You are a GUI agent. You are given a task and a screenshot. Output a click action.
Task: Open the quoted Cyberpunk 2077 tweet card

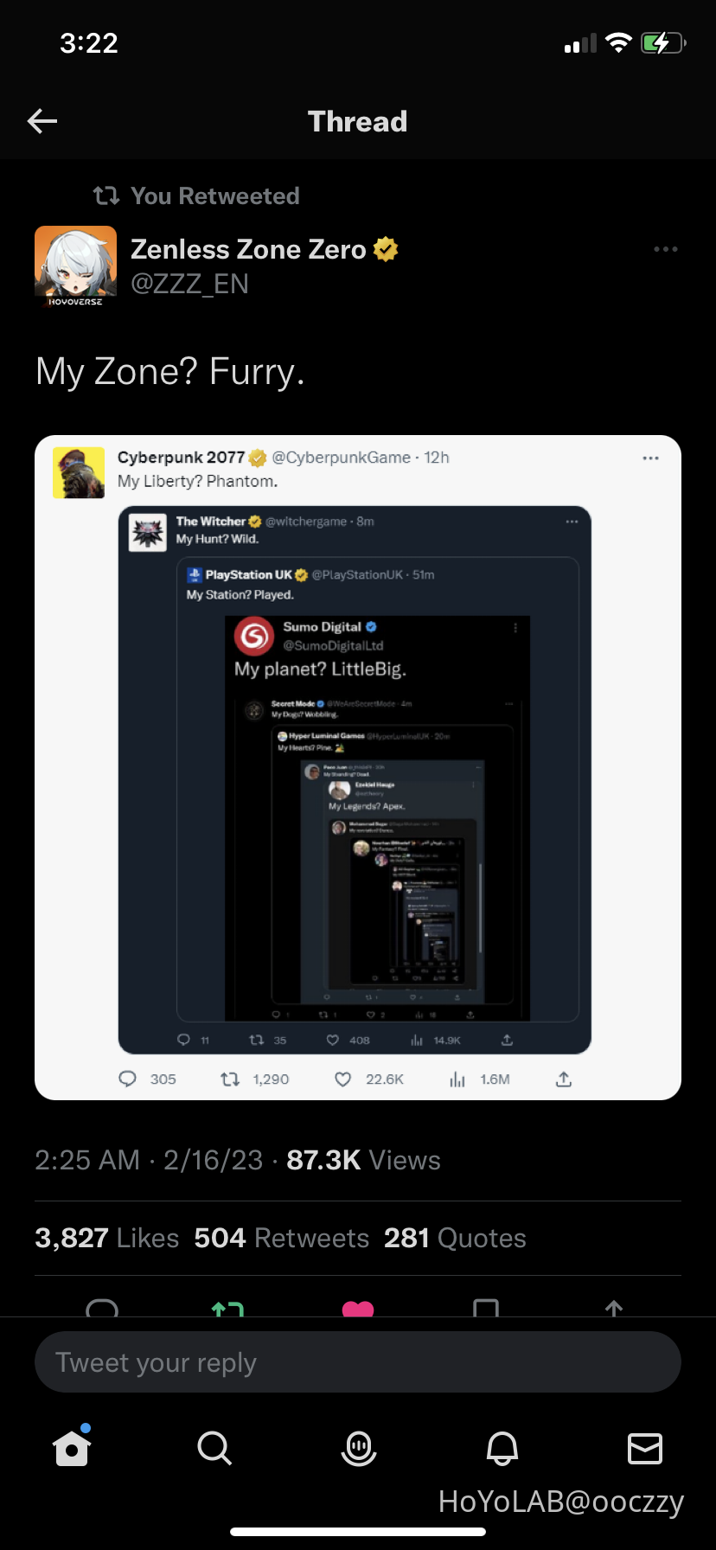coord(358,767)
